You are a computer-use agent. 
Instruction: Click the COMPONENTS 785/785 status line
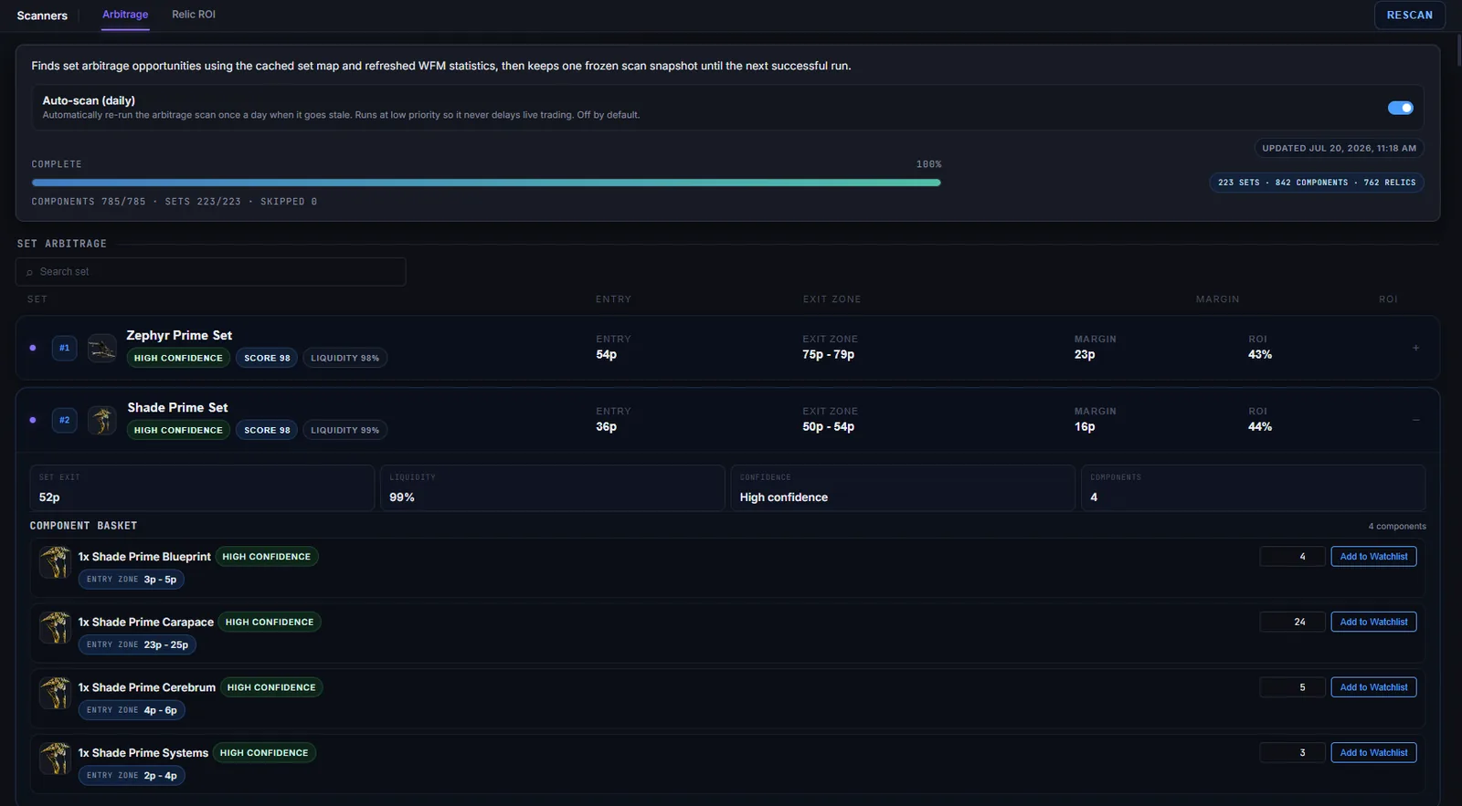(x=175, y=202)
